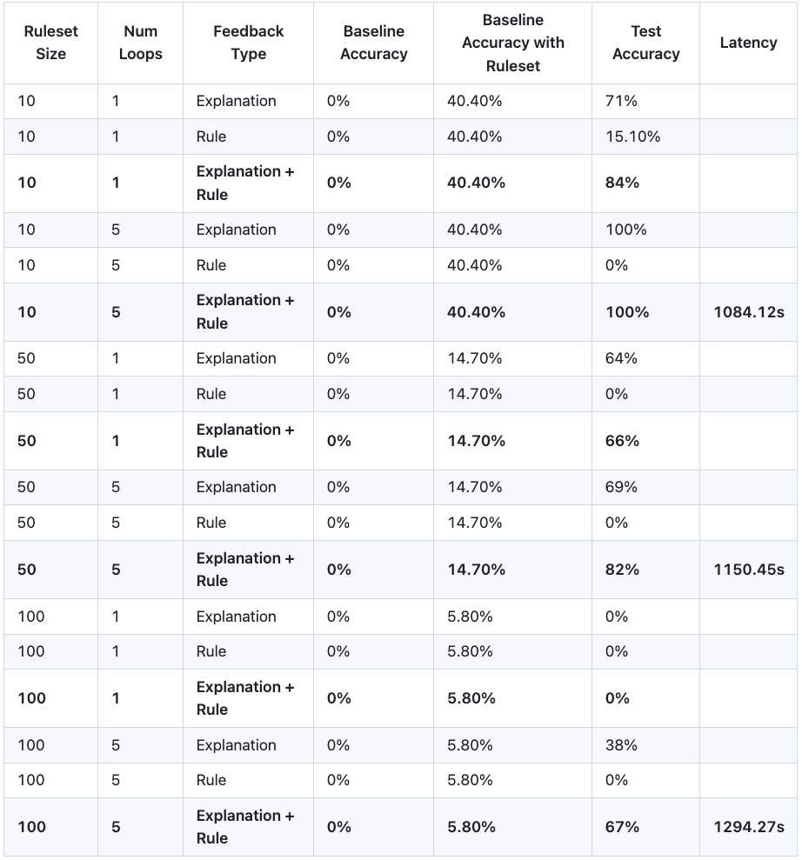Click Baseline Accuracy with Ruleset header
Viewport: 802px width, 860px height.
[x=513, y=43]
